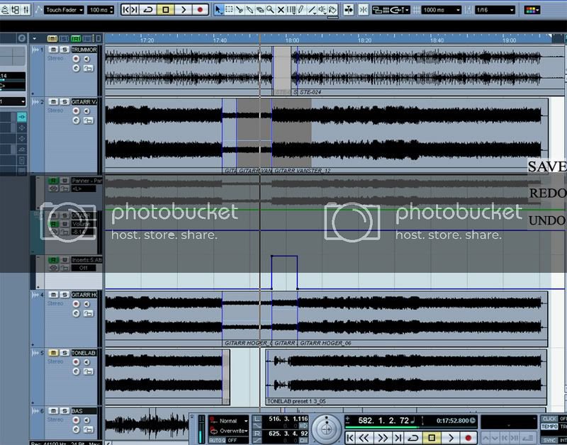Viewport: 567px width, 445px height.
Task: Select the Draw pencil tool
Action: click(301, 10)
